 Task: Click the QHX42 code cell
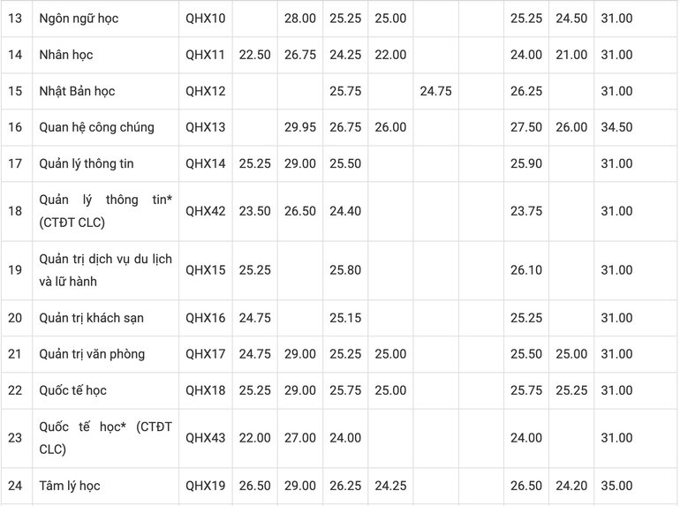(206, 211)
